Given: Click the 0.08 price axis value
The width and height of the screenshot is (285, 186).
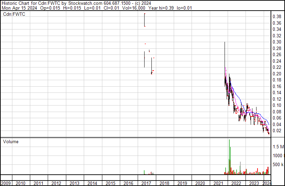Looking at the screenshot, I should click(277, 112).
